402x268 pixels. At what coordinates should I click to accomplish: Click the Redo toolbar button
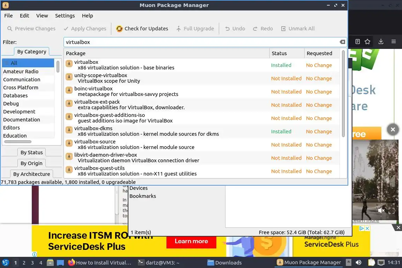pyautogui.click(x=263, y=29)
